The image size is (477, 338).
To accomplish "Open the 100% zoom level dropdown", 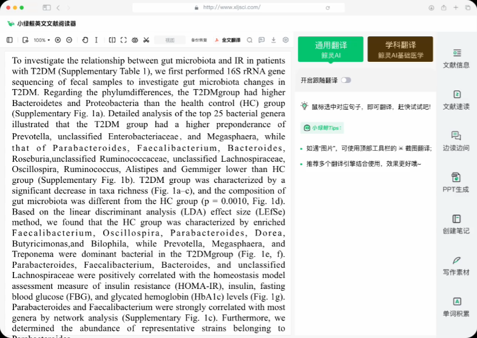I will coord(42,40).
